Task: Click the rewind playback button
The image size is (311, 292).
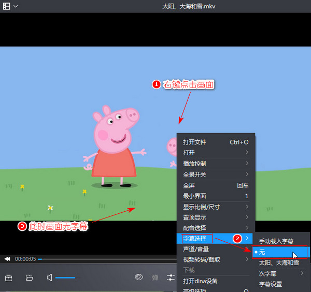Action: coord(7,259)
